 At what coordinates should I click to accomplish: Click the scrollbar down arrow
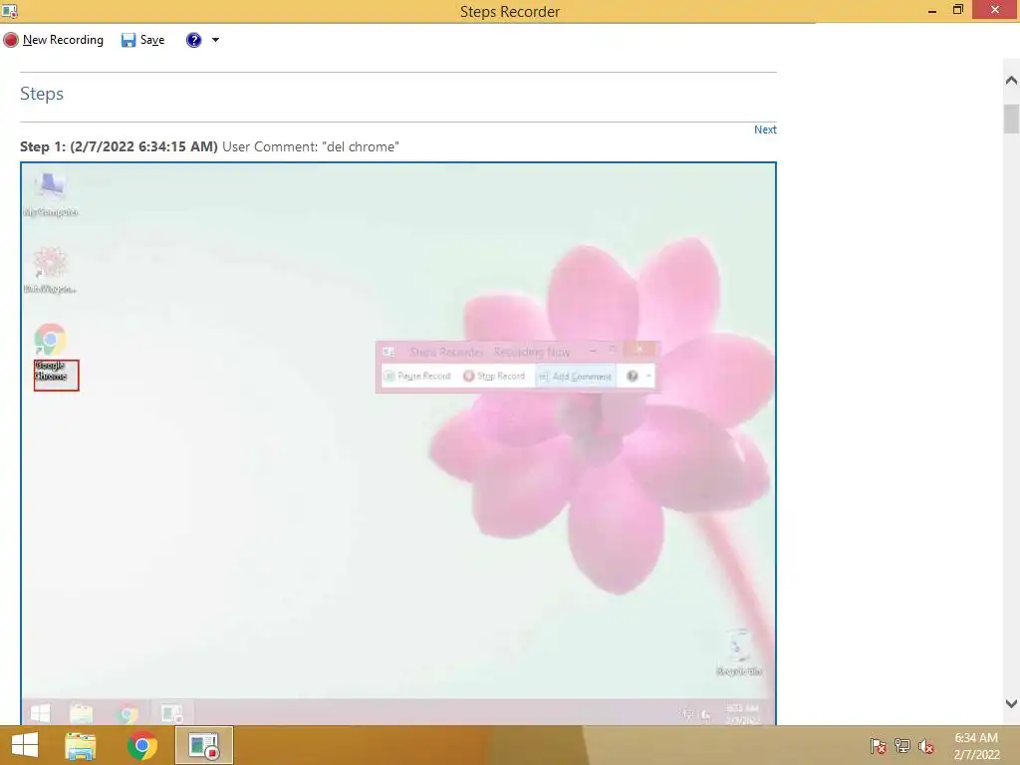coord(1011,703)
